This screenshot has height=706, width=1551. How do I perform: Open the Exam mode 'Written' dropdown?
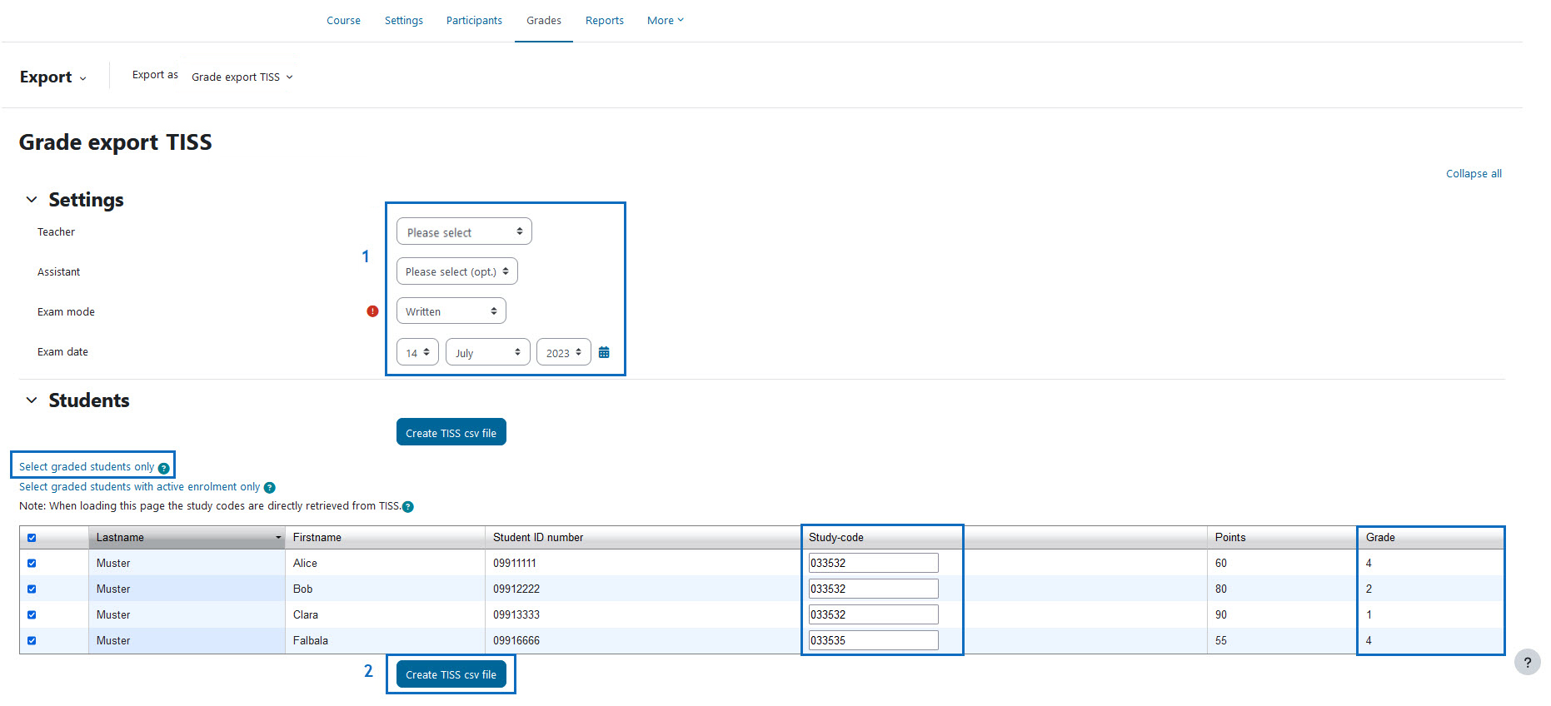[x=451, y=311]
